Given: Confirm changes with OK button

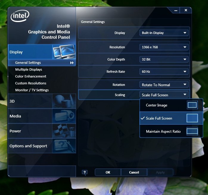Looking at the screenshot, I should 108,172.
